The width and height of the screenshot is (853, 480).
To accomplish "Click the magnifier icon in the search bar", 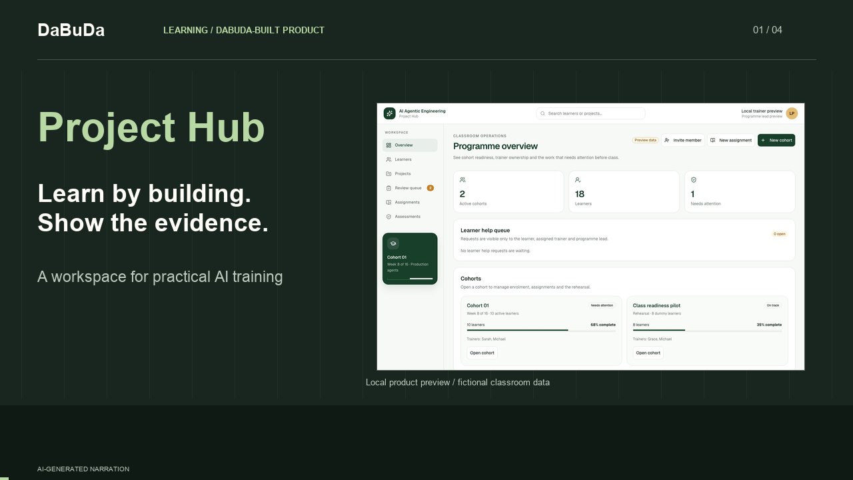I will 542,113.
